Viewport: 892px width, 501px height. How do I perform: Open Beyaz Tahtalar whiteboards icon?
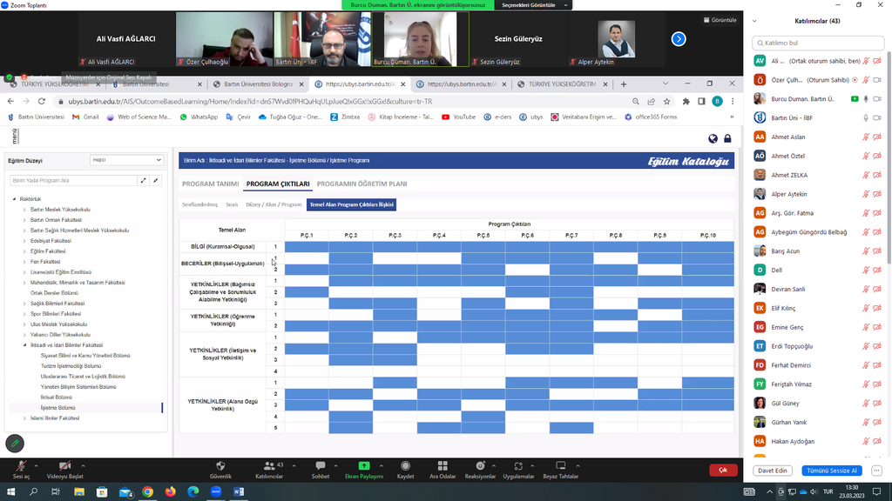[x=560, y=466]
